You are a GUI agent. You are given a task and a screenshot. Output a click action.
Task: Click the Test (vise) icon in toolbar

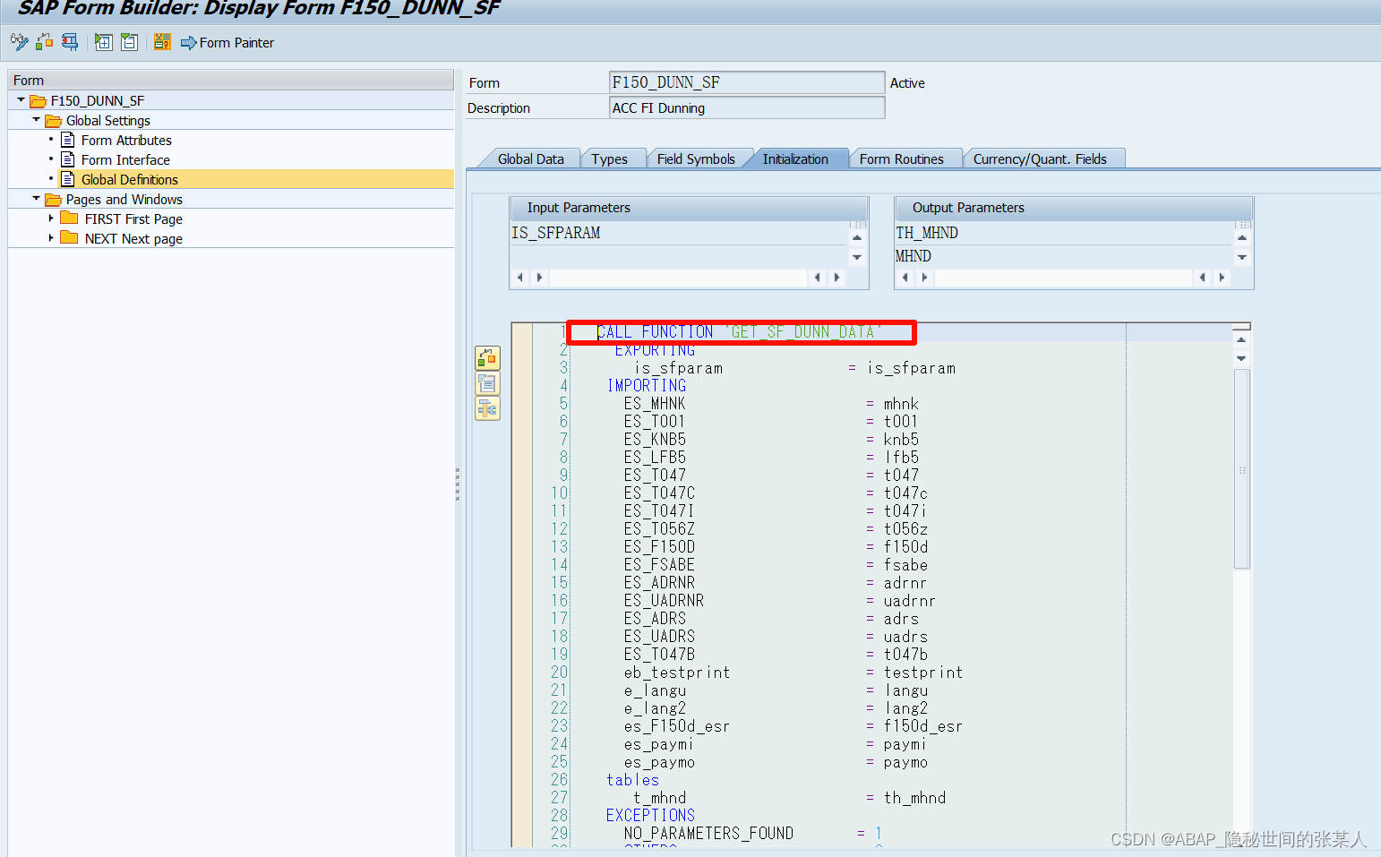70,41
